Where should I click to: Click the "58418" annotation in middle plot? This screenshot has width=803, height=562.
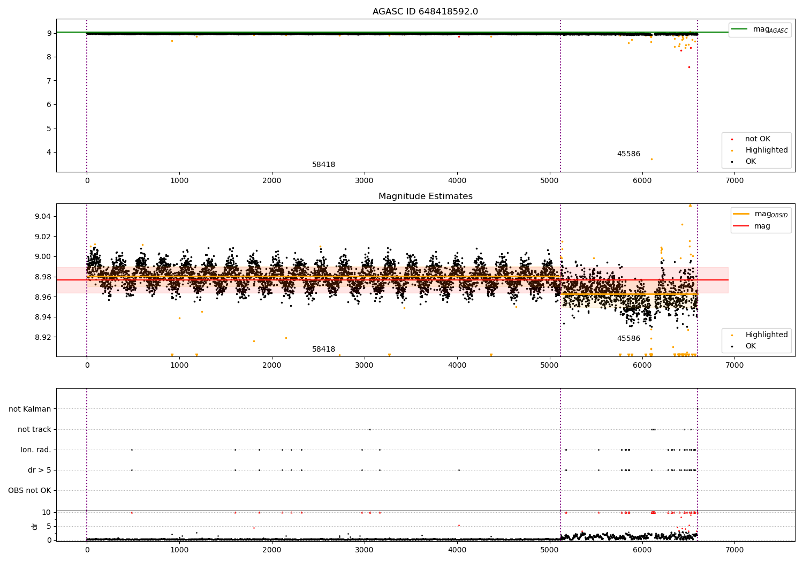pos(323,350)
